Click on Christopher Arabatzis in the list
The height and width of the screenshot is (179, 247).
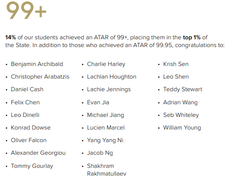40,77
